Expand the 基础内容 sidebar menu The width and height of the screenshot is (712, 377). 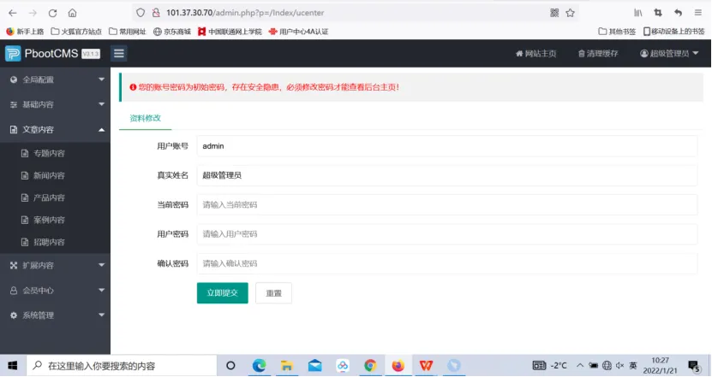tap(55, 104)
